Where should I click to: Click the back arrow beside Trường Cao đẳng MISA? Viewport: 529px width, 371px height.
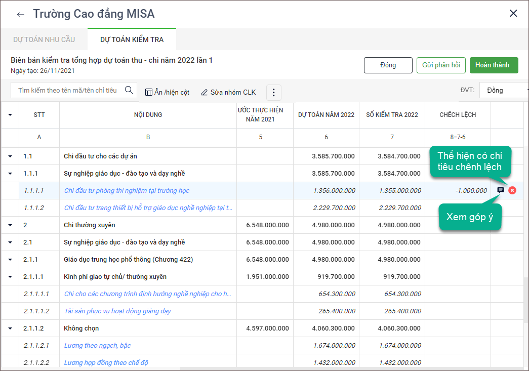pos(20,14)
